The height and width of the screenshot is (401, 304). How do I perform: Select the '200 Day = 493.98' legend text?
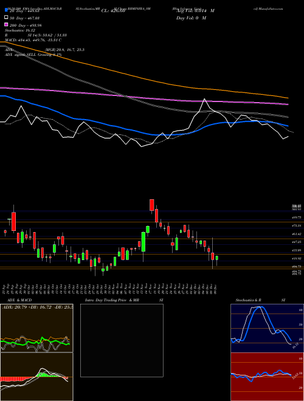click(x=26, y=26)
